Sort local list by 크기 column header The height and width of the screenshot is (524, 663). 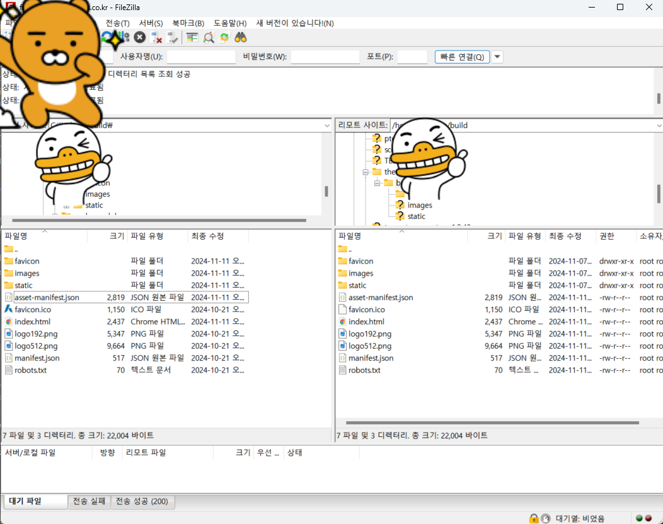107,236
